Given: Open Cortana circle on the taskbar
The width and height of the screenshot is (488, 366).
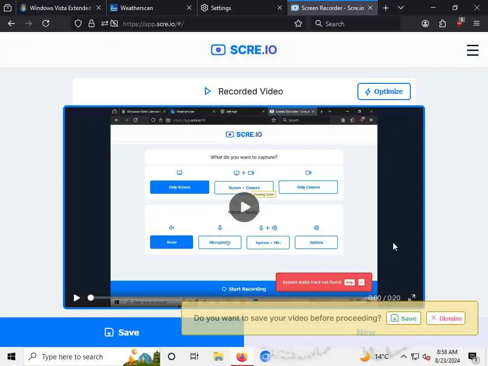Looking at the screenshot, I should [172, 356].
